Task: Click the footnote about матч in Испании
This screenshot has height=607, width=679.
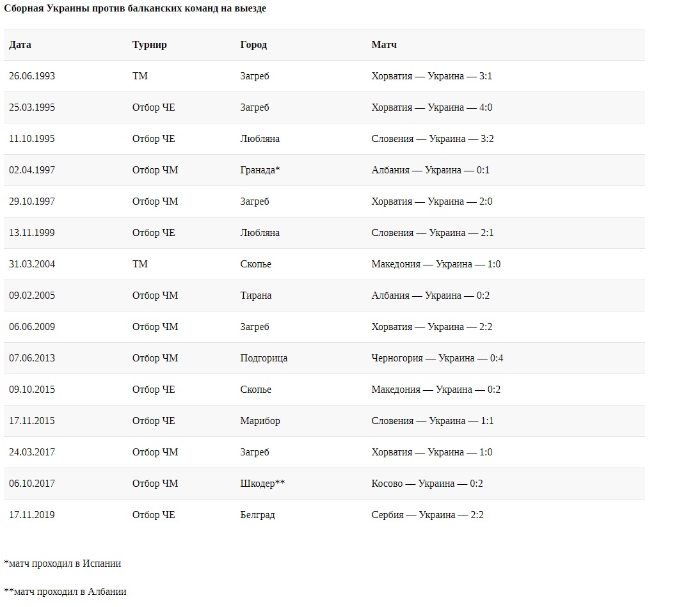Action: (x=63, y=564)
